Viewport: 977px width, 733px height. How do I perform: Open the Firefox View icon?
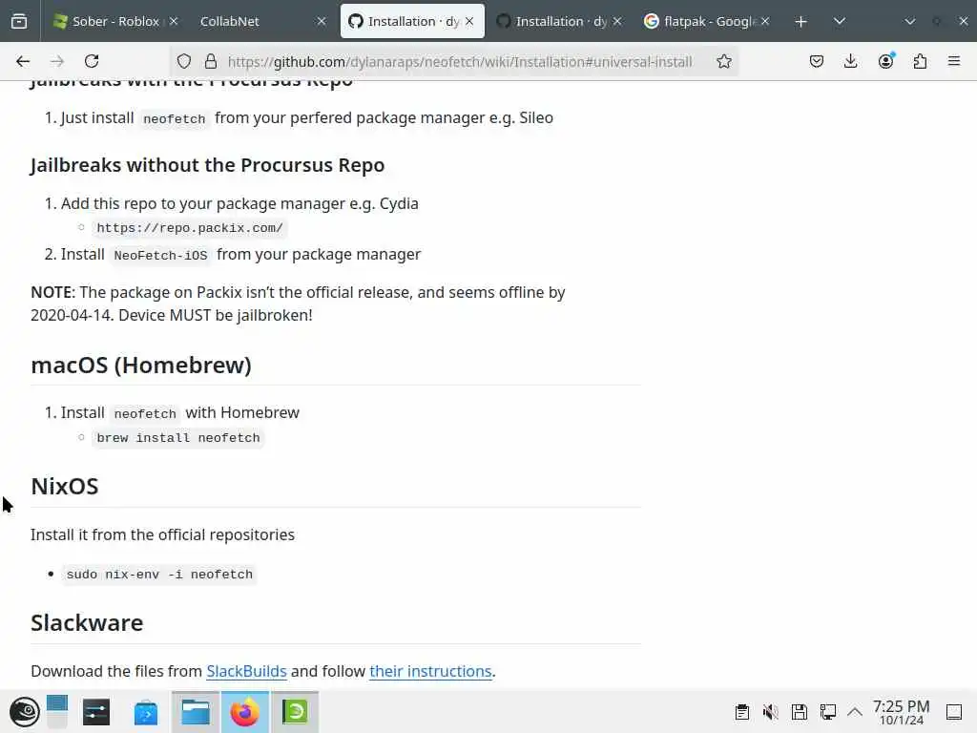(x=19, y=21)
